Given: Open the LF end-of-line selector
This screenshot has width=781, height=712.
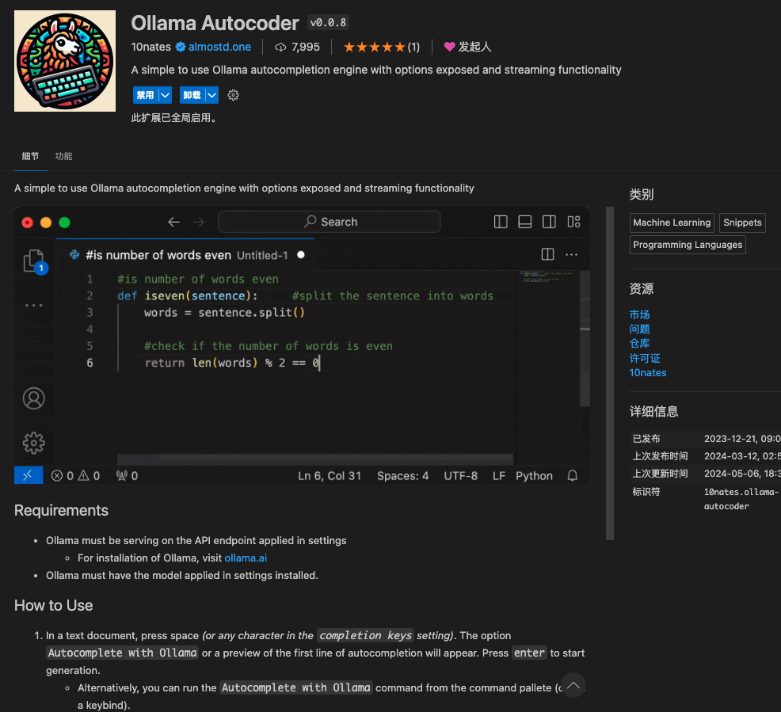Looking at the screenshot, I should point(498,476).
